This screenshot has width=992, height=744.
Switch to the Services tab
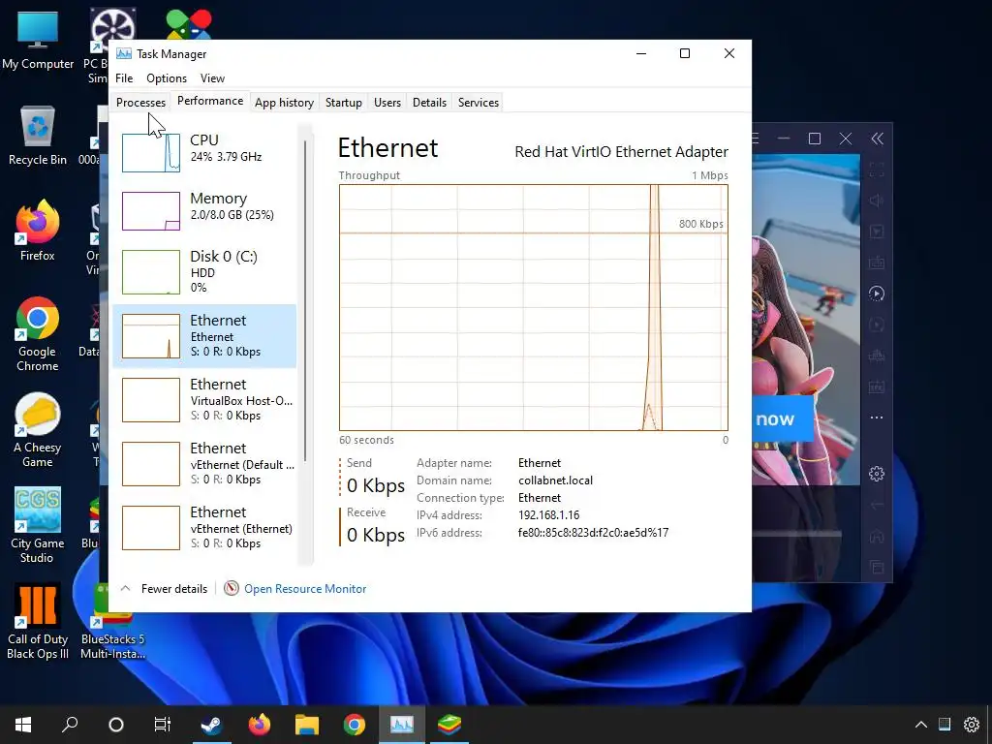pos(479,103)
